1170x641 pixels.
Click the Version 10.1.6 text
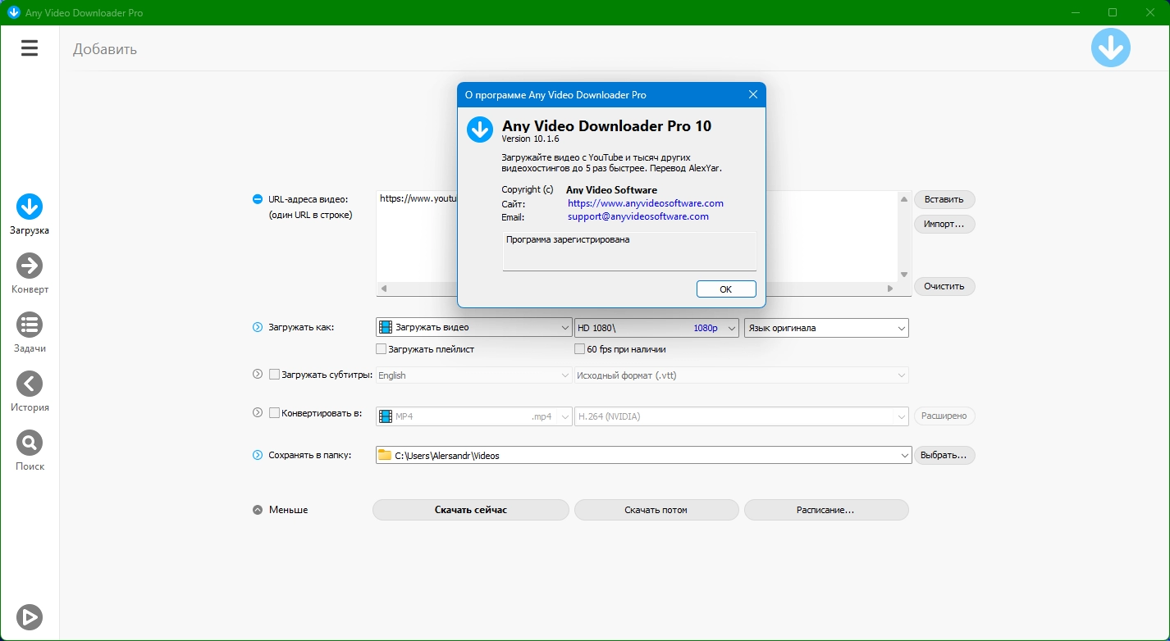pos(530,139)
